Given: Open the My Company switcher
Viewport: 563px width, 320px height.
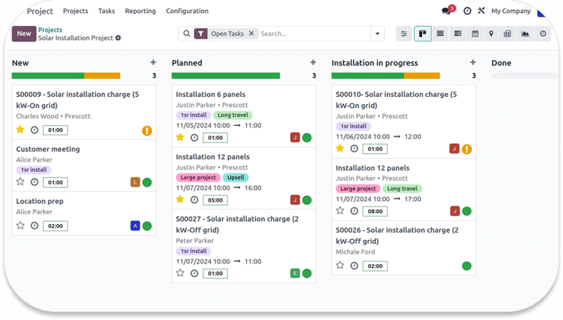Looking at the screenshot, I should pos(511,11).
